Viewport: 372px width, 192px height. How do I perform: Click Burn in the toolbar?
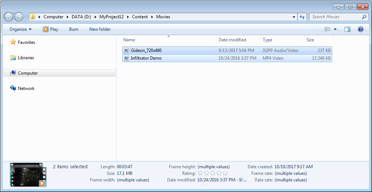pos(74,29)
